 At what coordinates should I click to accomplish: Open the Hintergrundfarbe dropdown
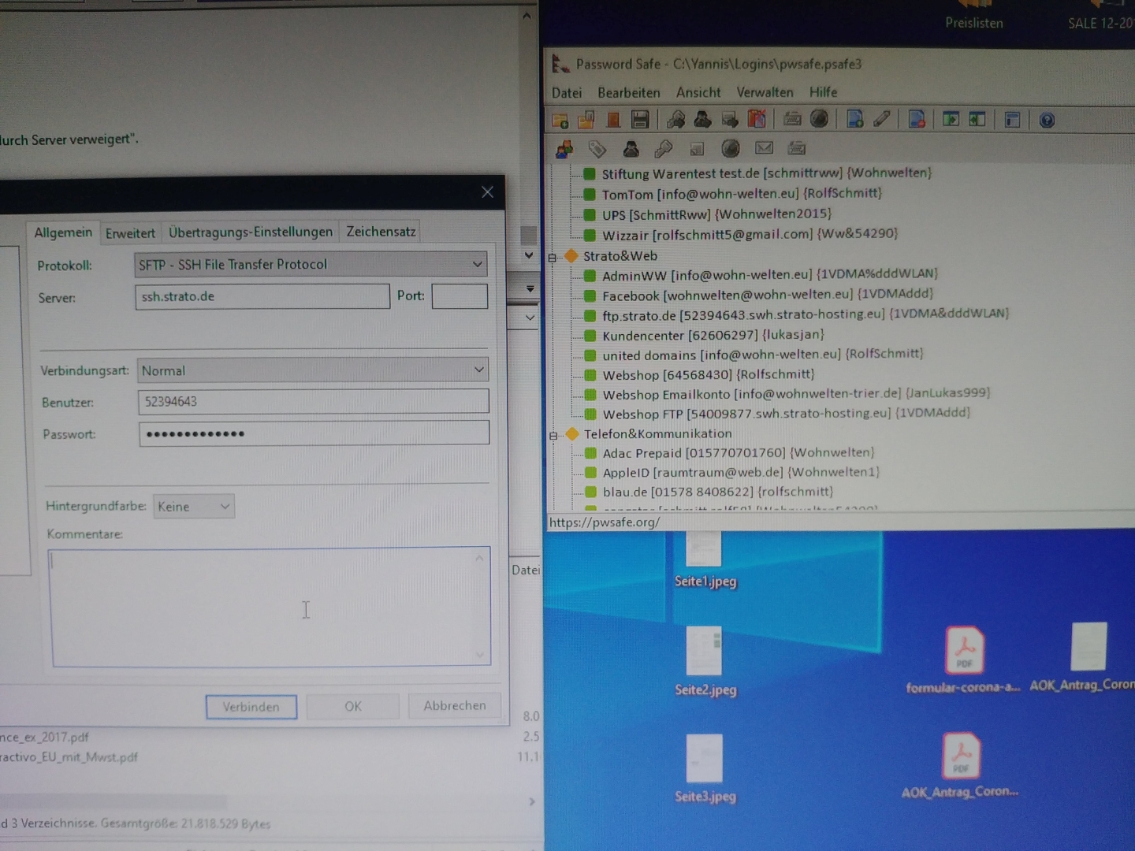pyautogui.click(x=194, y=506)
